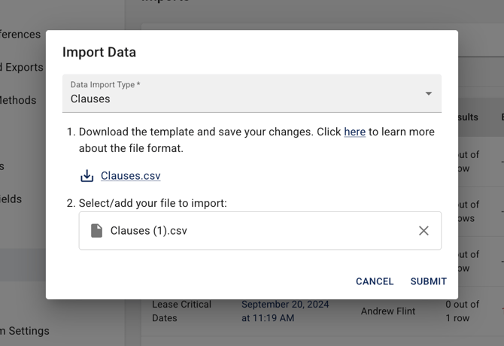Image resolution: width=504 pixels, height=346 pixels.
Task: Submit the data import
Action: pos(429,281)
